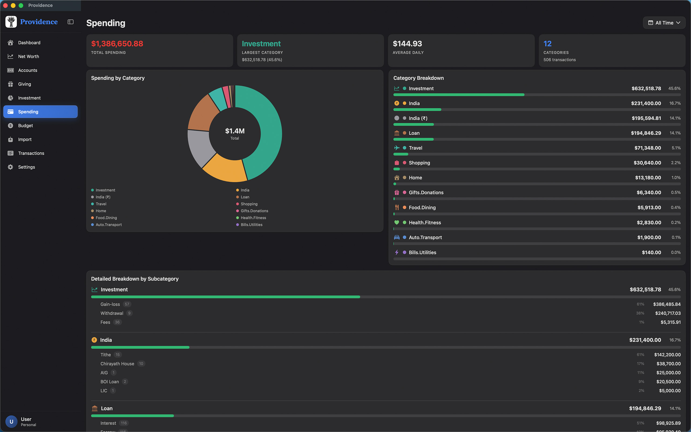
Task: Click the Travel progress bar in Category Breakdown
Action: point(537,154)
